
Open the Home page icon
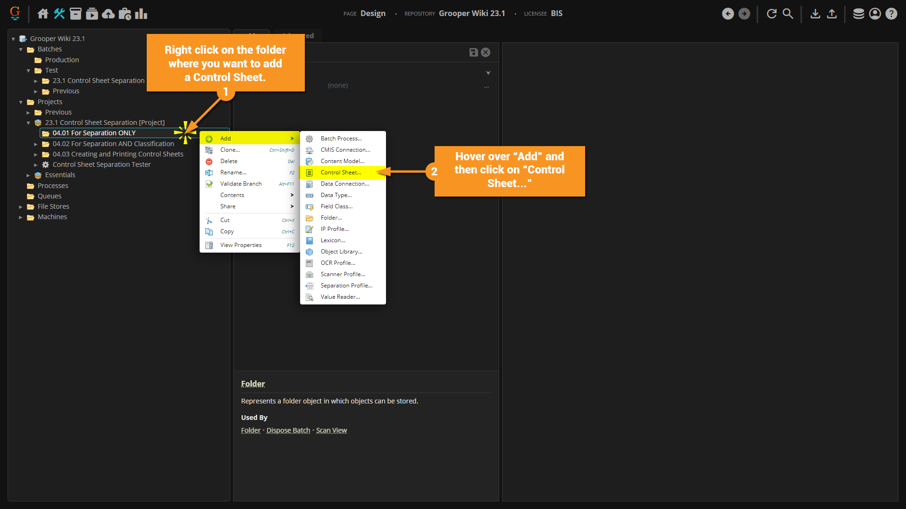point(43,14)
